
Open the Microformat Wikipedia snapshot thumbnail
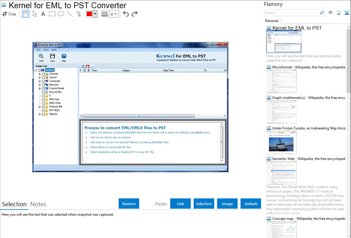tap(281, 81)
